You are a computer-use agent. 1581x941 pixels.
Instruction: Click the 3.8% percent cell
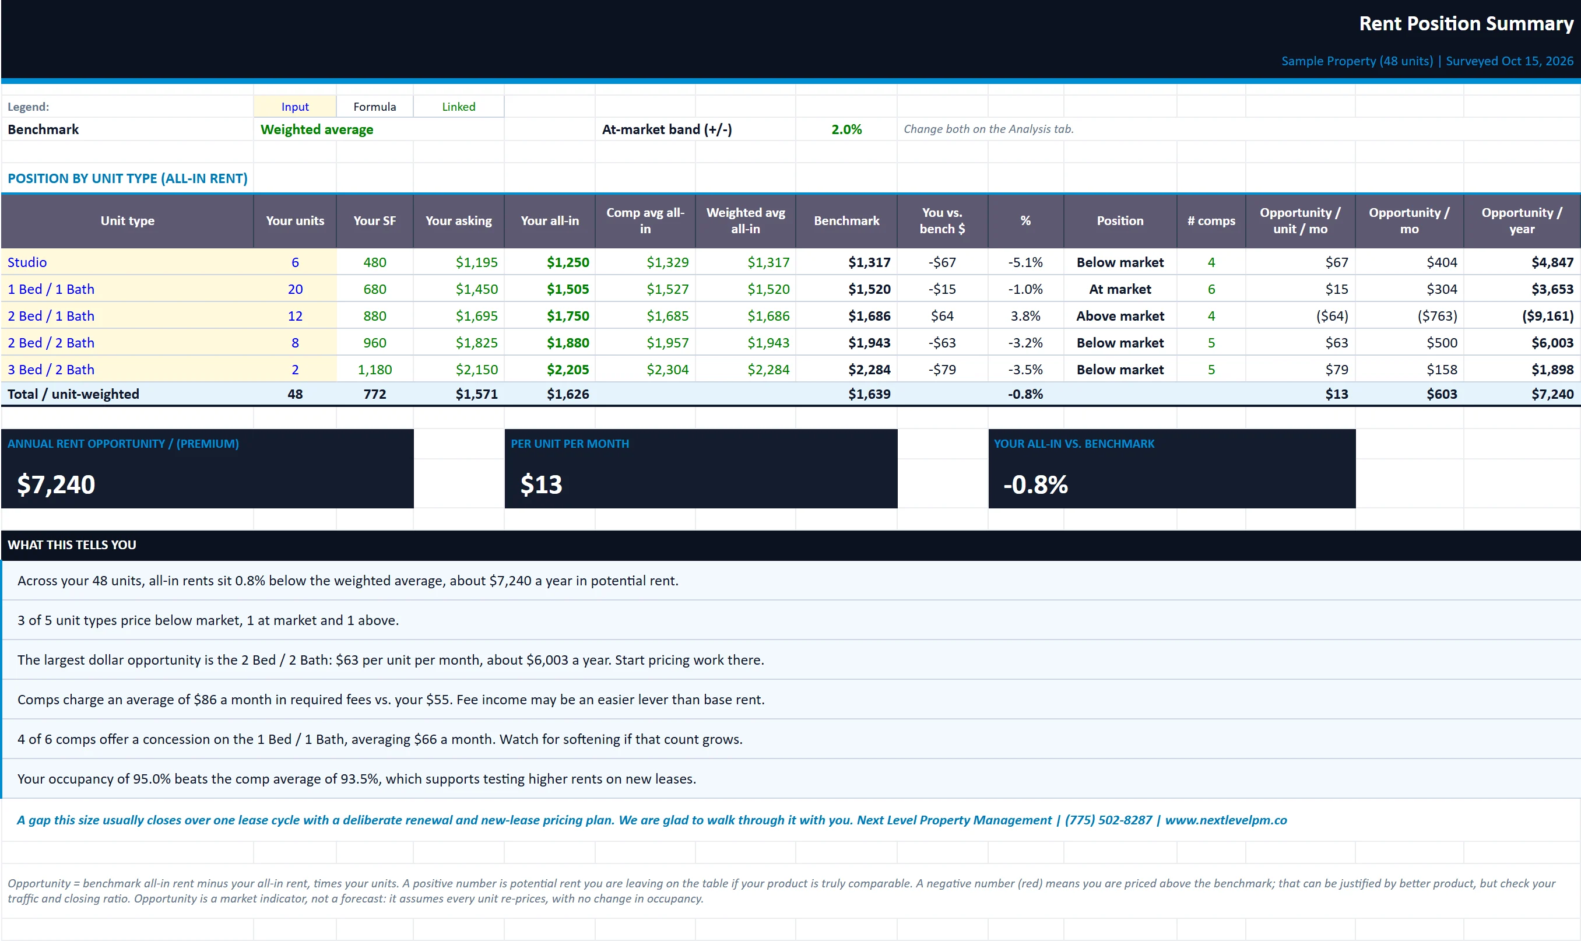(1025, 316)
